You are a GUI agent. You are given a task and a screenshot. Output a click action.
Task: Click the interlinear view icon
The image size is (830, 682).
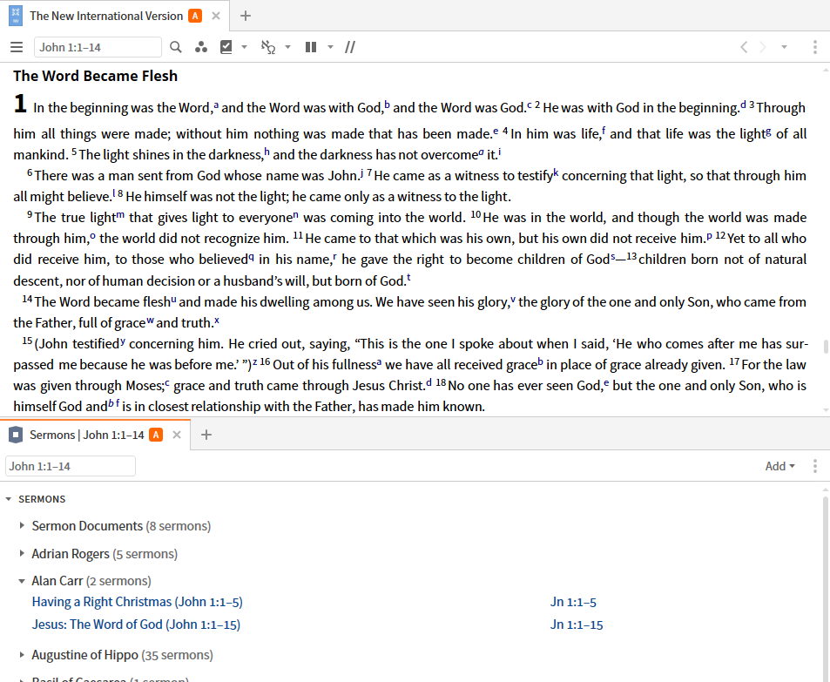pos(268,47)
